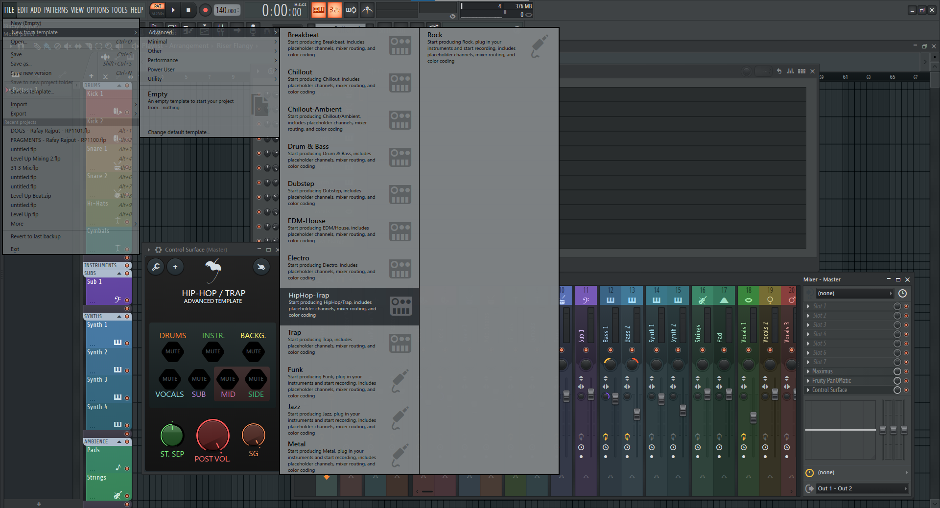Click the hand icon in Control Surface
Screen dimensions: 940x508
[261, 267]
